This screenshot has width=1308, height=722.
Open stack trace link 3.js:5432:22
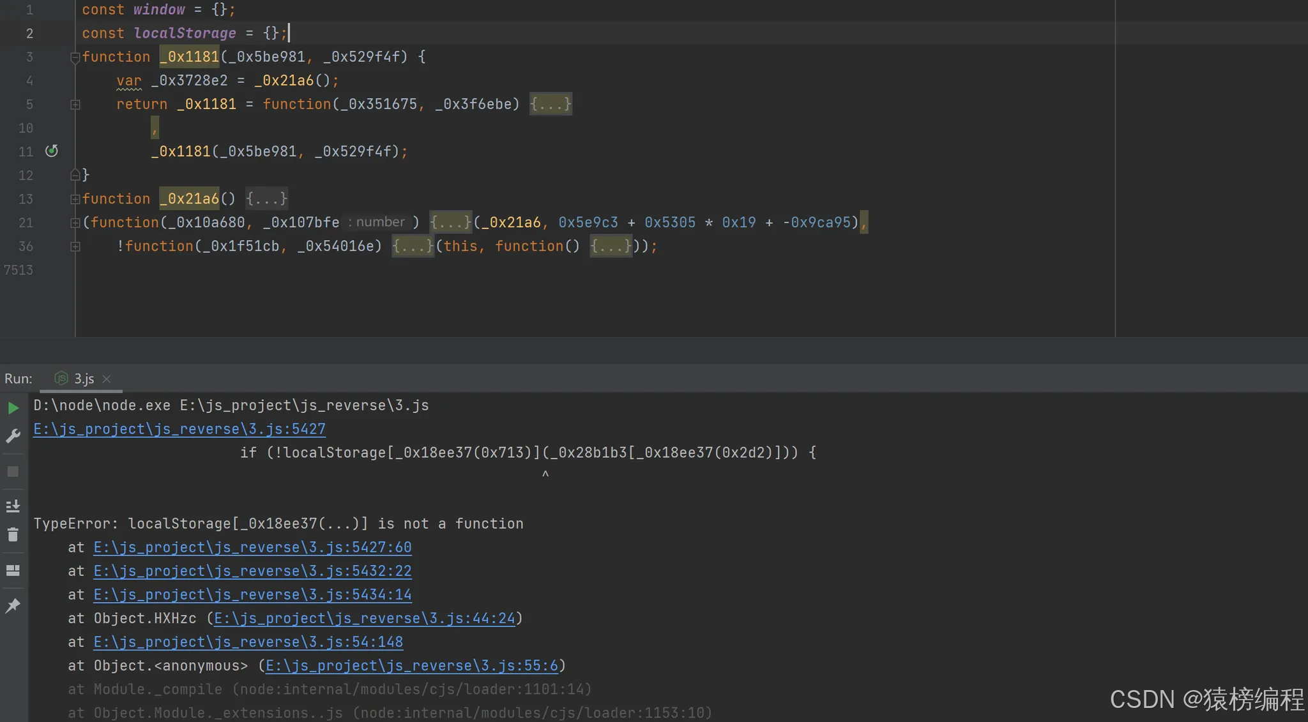[252, 571]
